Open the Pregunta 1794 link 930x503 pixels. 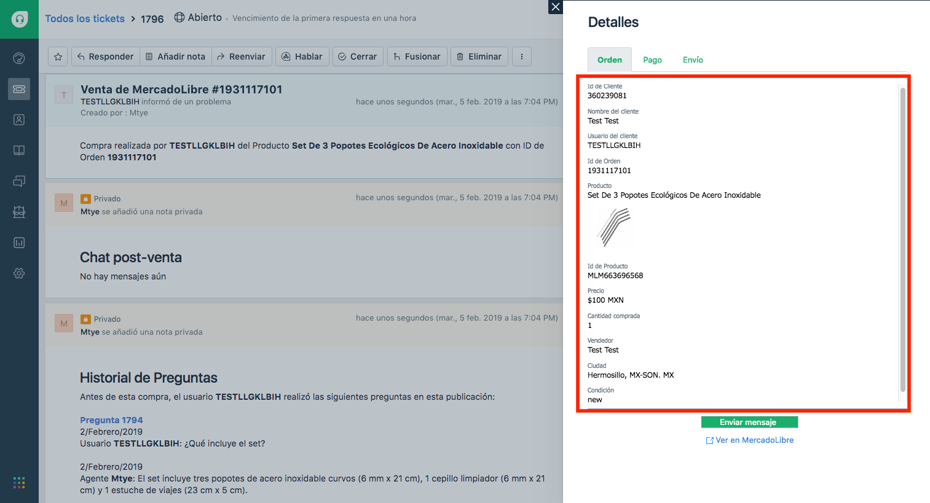[111, 420]
